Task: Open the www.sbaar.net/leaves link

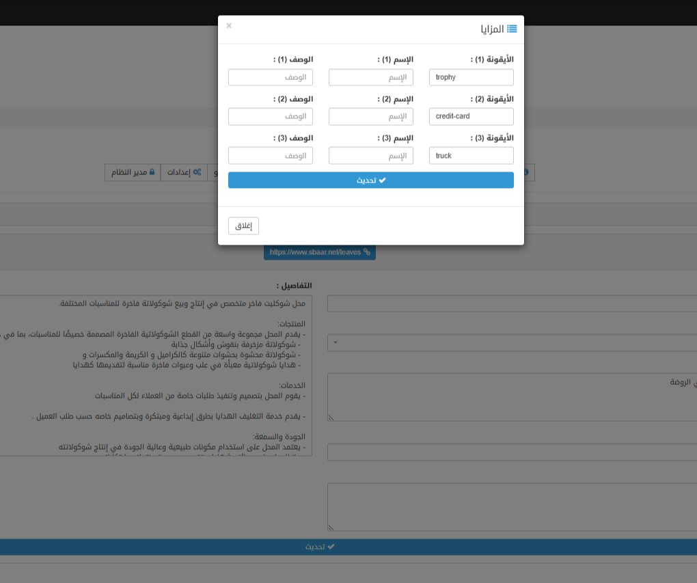Action: tap(315, 252)
